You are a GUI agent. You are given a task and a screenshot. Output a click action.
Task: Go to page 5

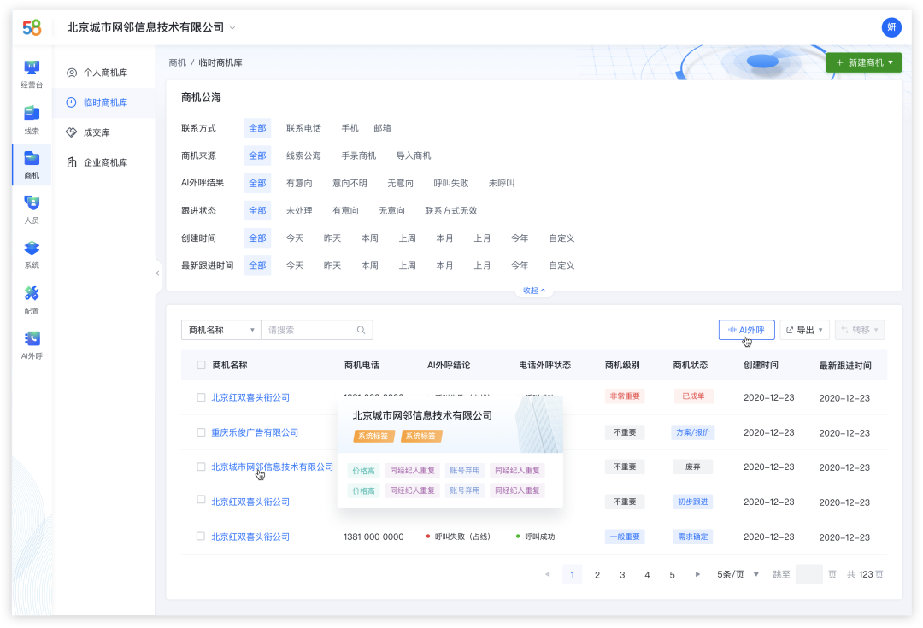click(x=672, y=574)
